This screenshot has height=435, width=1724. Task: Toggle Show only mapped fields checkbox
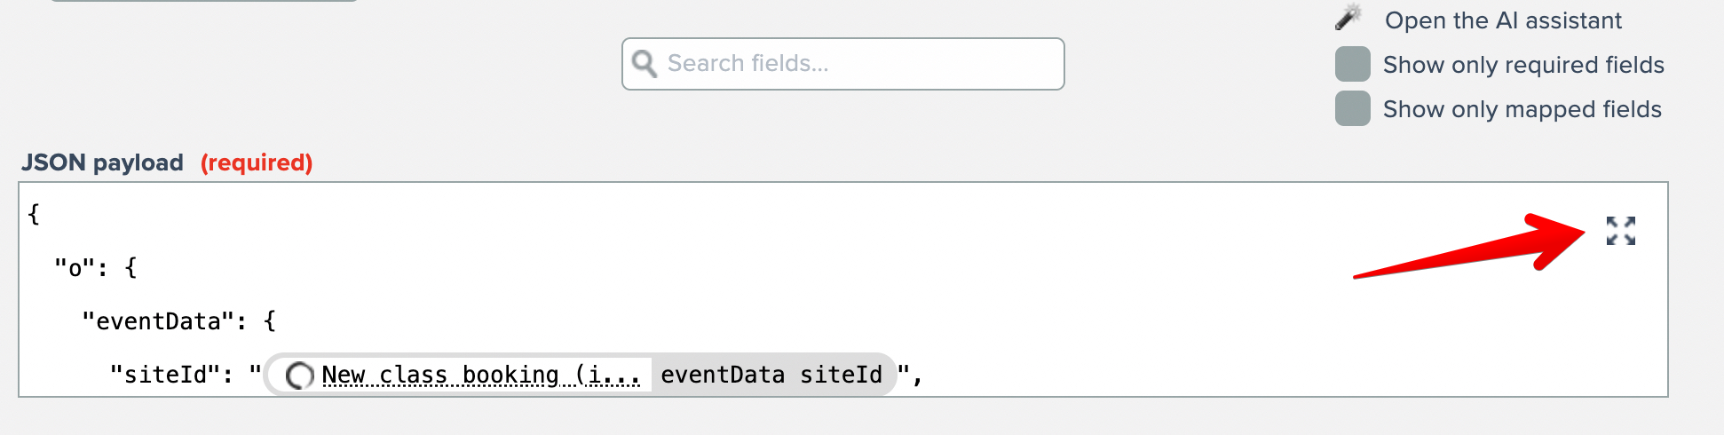[x=1352, y=109]
